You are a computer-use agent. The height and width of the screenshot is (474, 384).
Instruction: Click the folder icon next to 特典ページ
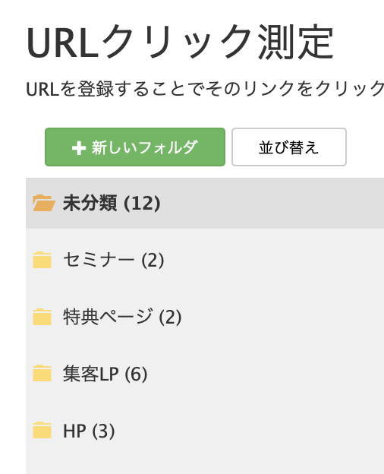pos(42,317)
